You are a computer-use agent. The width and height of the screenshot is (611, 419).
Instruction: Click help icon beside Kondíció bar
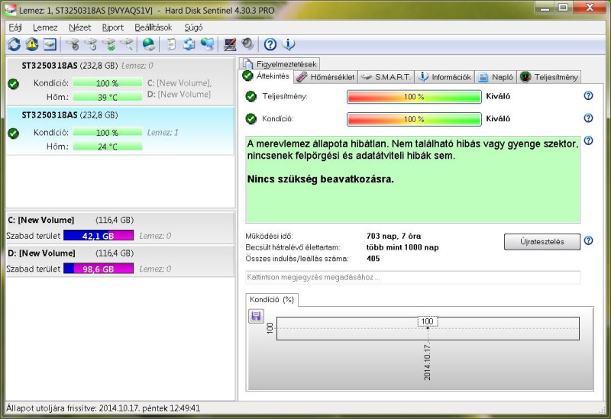[588, 118]
